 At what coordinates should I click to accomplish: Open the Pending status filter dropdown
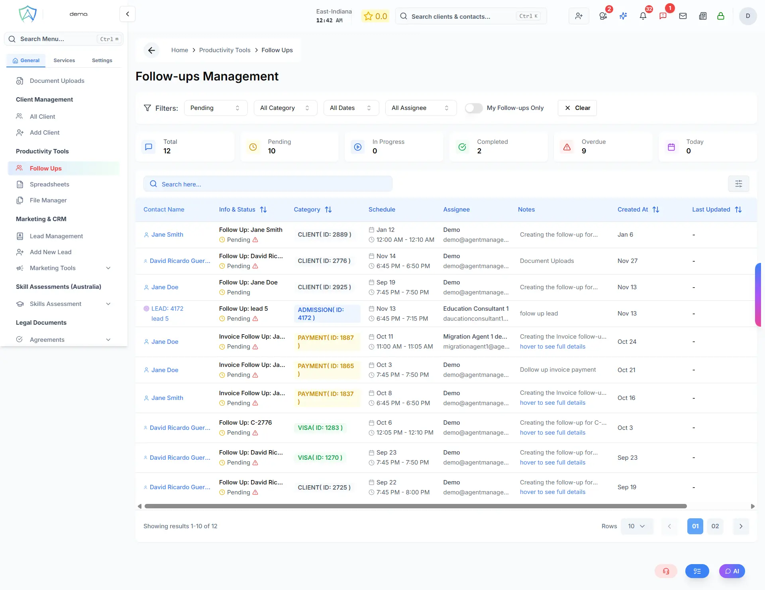(x=216, y=108)
